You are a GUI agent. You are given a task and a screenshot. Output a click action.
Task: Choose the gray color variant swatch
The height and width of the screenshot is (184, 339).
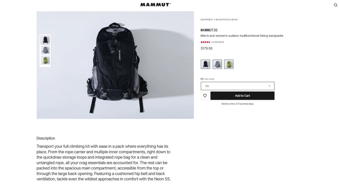pos(217,64)
